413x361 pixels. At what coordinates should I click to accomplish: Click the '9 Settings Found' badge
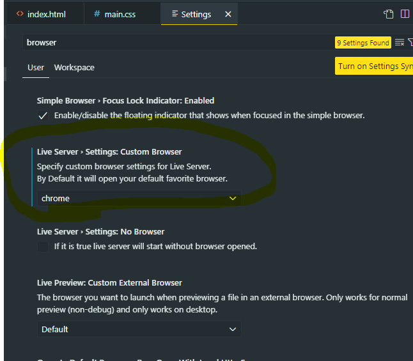point(362,43)
